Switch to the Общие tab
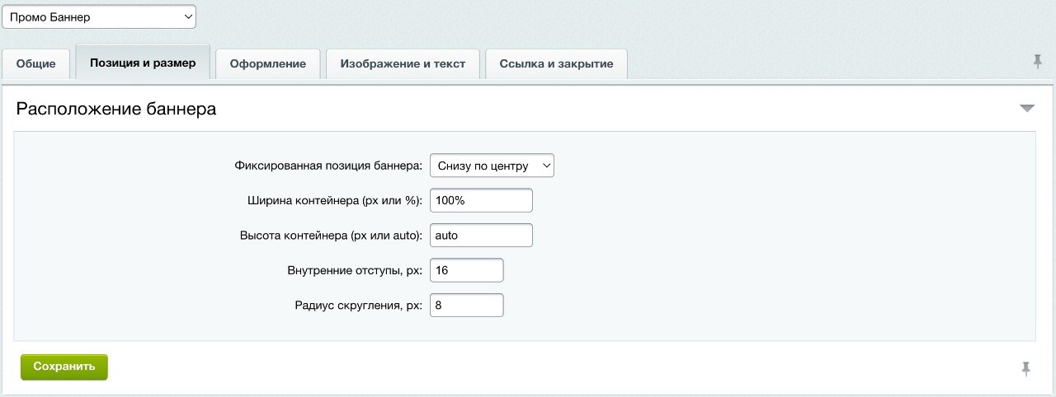This screenshot has height=397, width=1056. point(35,63)
